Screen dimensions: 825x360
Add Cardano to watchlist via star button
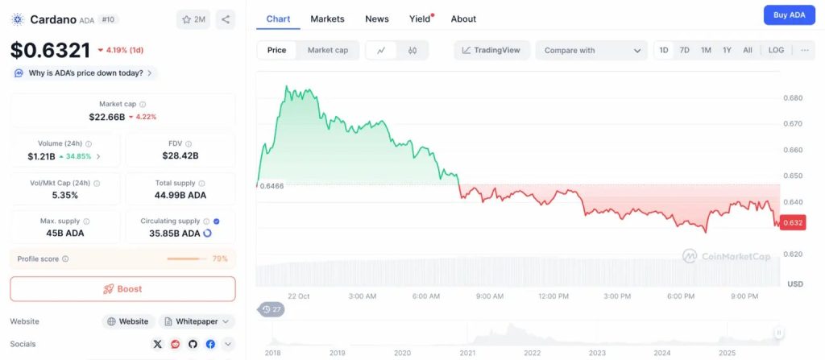click(x=193, y=19)
